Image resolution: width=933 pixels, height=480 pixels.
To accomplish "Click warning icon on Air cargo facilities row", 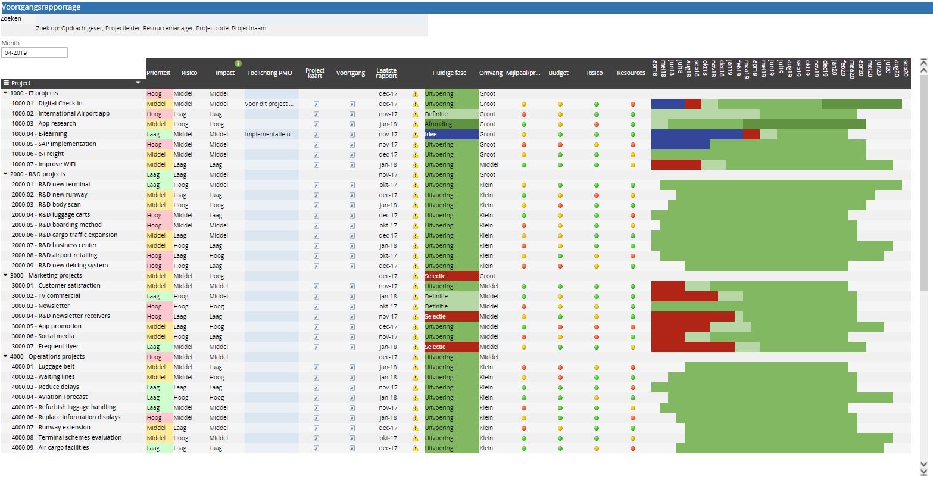I will [x=415, y=448].
